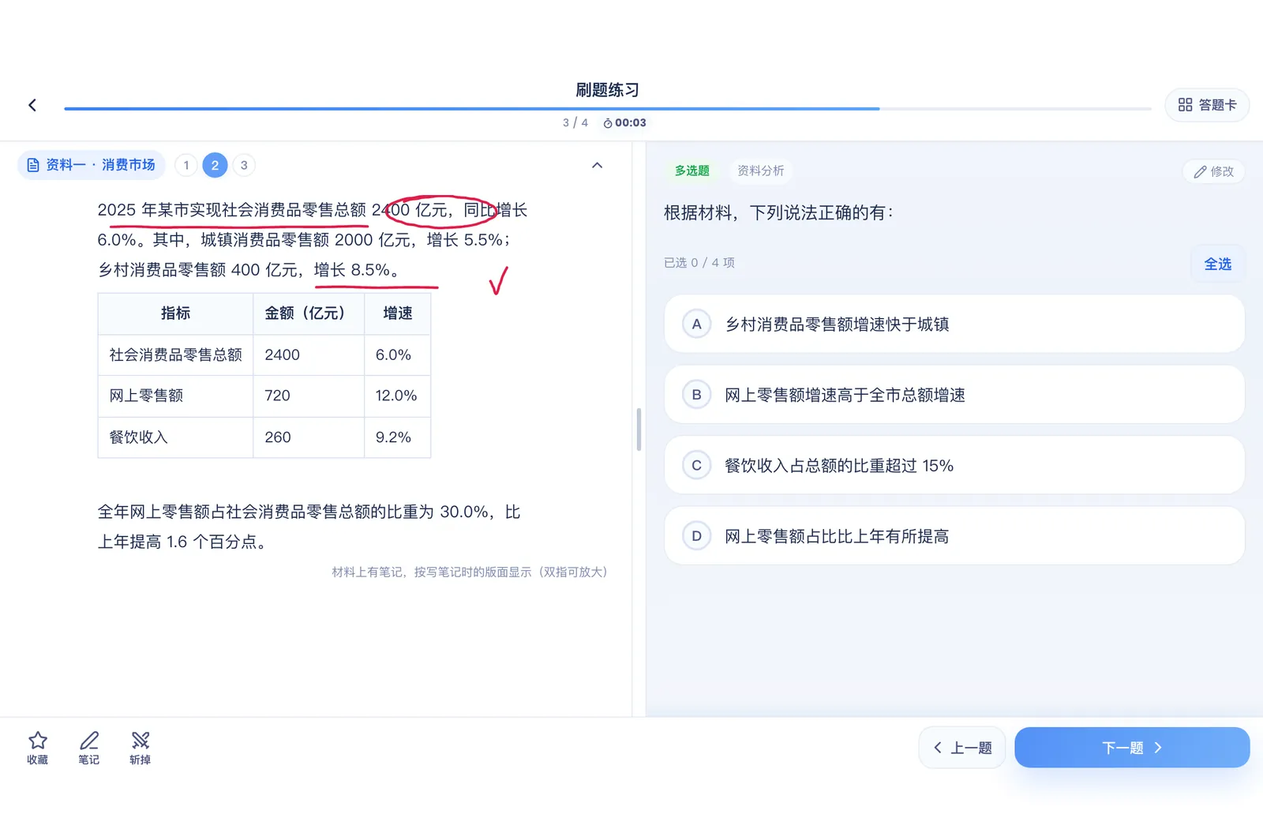Screen dimensions: 1263x814
Task: Switch to material page 3
Action: click(x=244, y=165)
